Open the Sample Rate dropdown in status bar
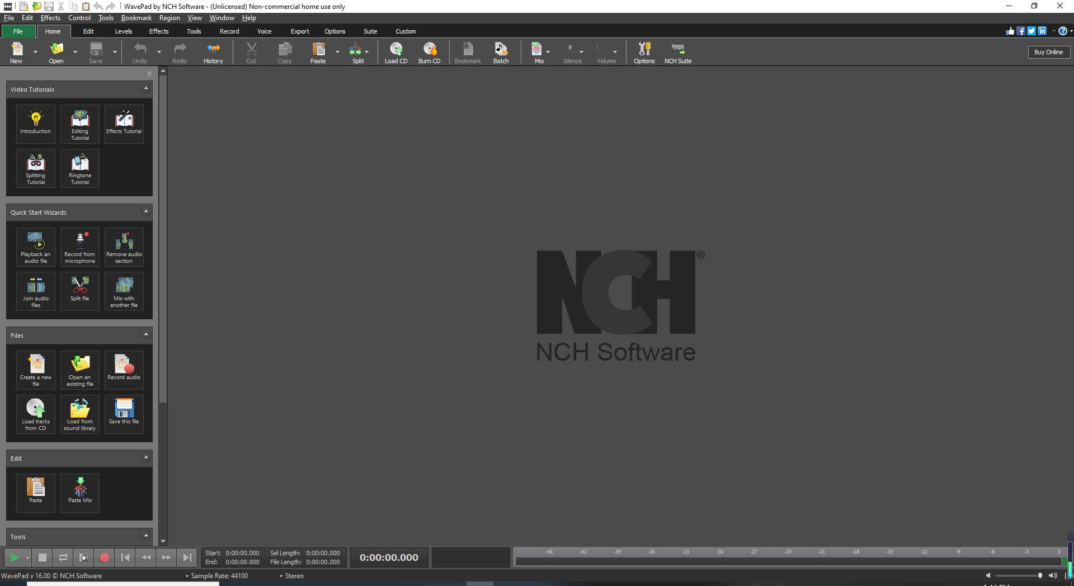This screenshot has width=1074, height=586. click(x=216, y=576)
